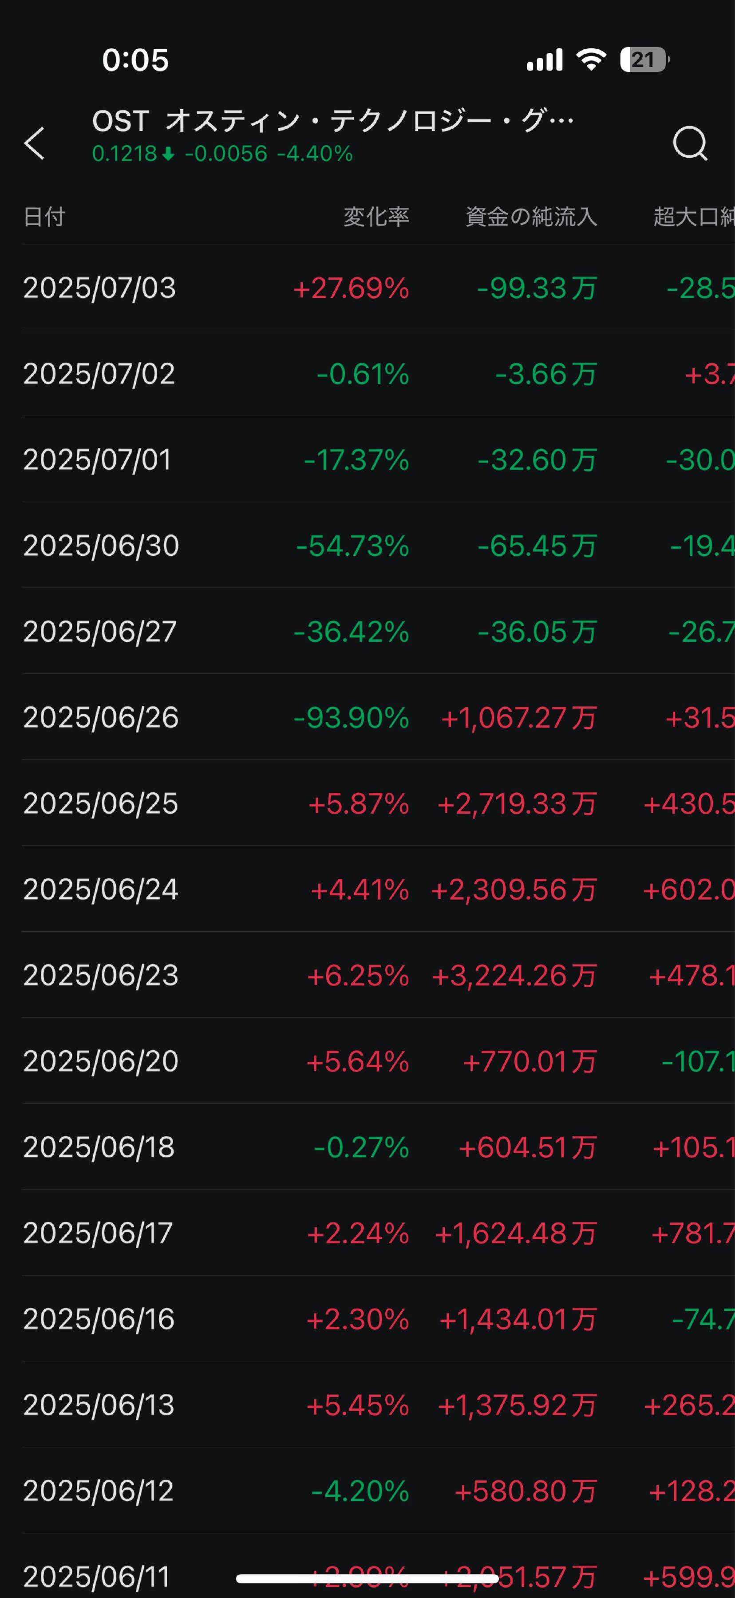735x1598 pixels.
Task: Tap the 資金の純流入 column header
Action: pyautogui.click(x=531, y=217)
